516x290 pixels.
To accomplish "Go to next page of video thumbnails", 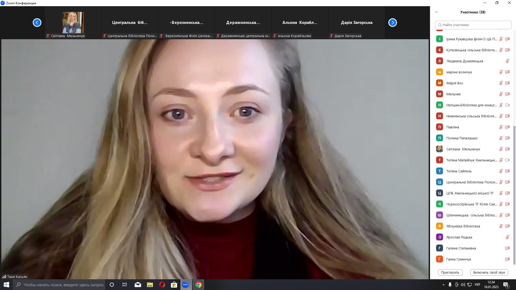I will pos(392,23).
